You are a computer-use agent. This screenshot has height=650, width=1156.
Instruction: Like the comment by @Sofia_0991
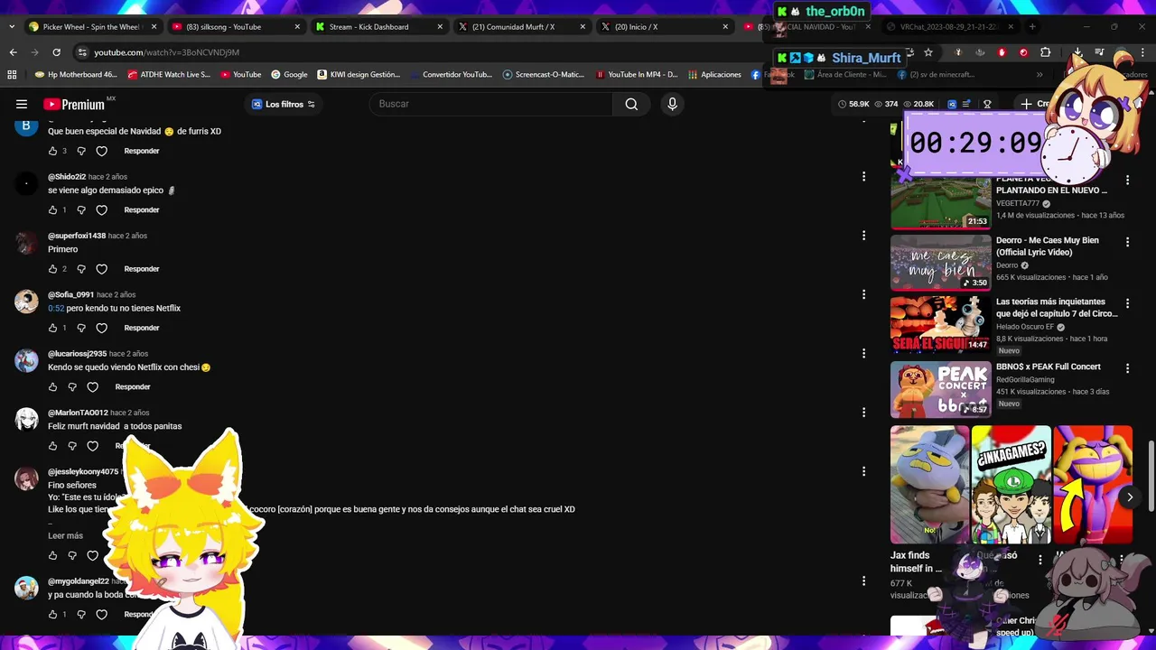point(52,328)
